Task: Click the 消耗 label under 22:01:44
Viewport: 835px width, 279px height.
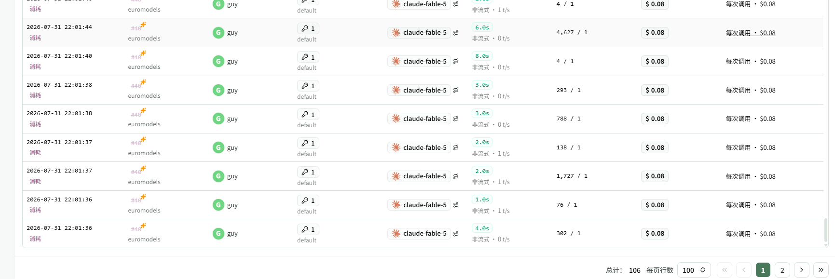Action: (x=35, y=38)
